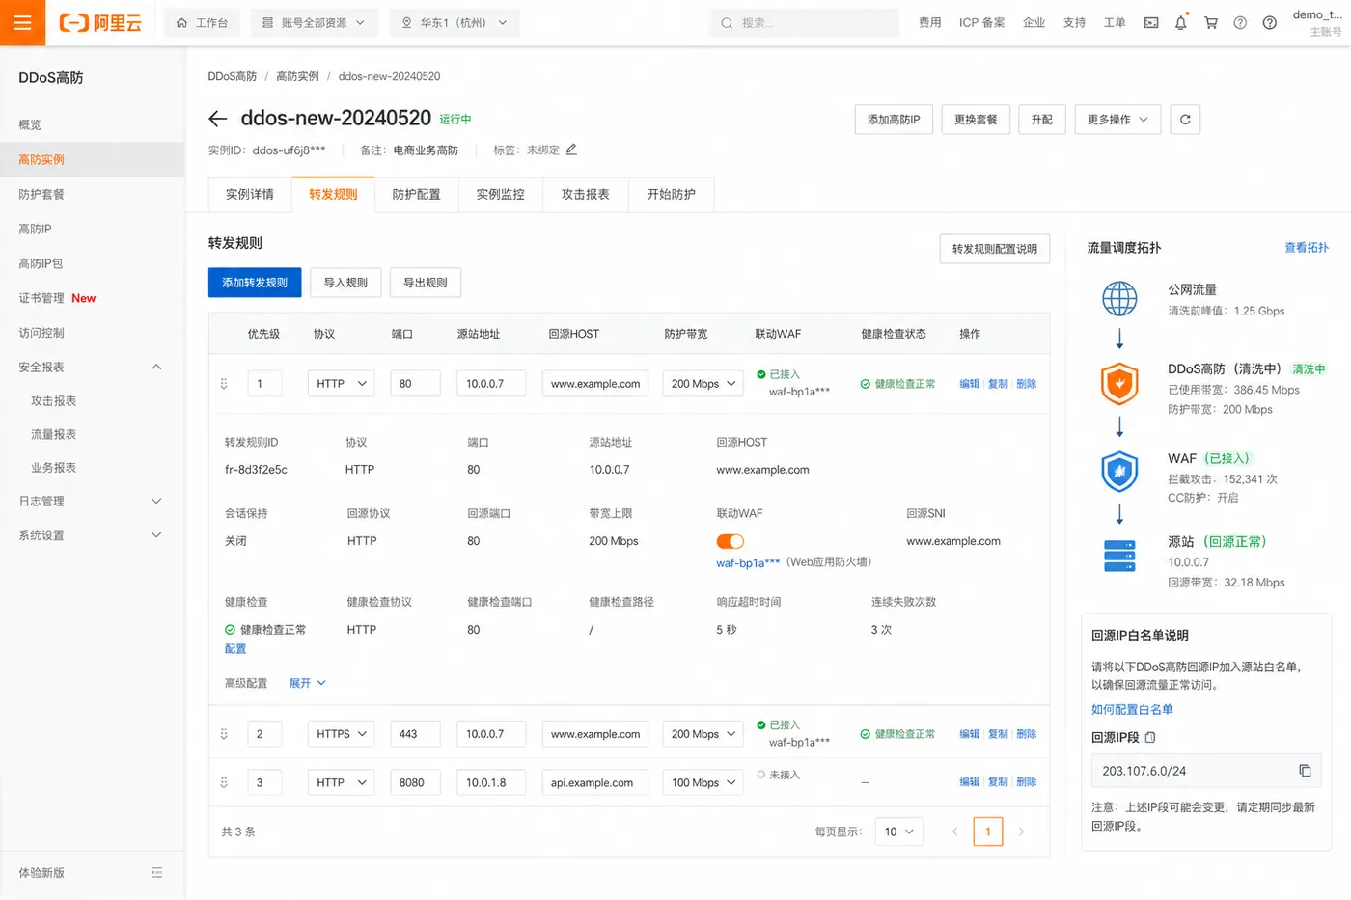Open protocol dropdown for rule 2 (HTTPS)
This screenshot has width=1351, height=900.
point(341,734)
